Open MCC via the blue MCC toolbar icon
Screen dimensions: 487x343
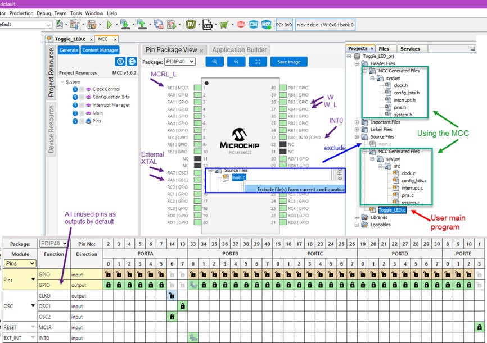267,25
